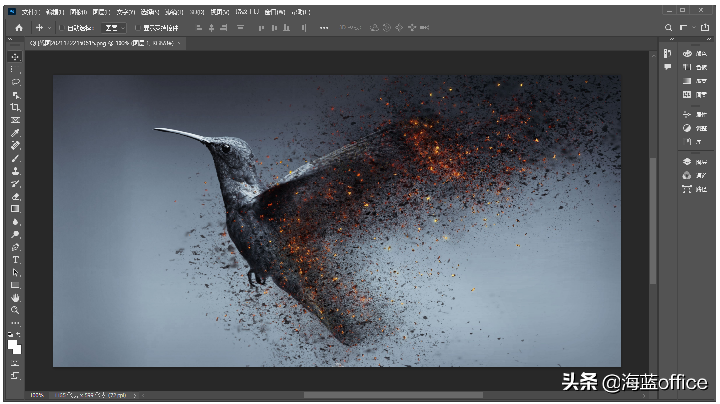The image size is (720, 404).
Task: Expand the status bar info arrow menu
Action: [x=135, y=396]
